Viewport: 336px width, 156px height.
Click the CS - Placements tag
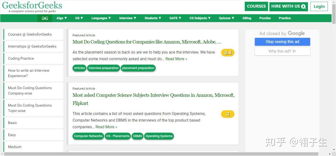click(118, 136)
